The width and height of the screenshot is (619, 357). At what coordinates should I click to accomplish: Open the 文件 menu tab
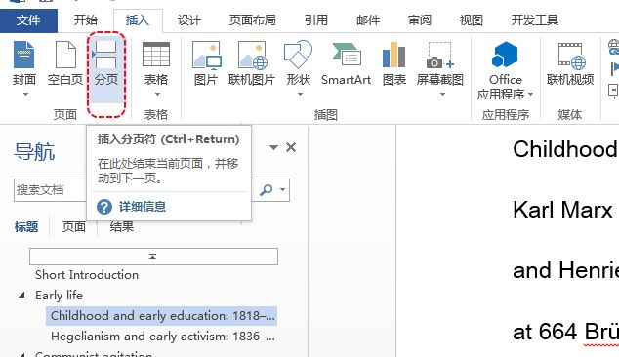pos(28,20)
